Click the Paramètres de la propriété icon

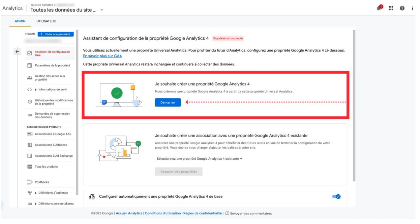click(29, 65)
